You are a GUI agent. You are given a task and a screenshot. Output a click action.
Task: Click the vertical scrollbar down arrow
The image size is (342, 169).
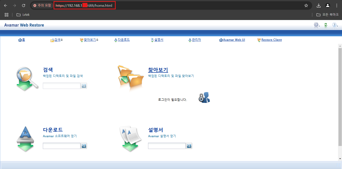340,159
